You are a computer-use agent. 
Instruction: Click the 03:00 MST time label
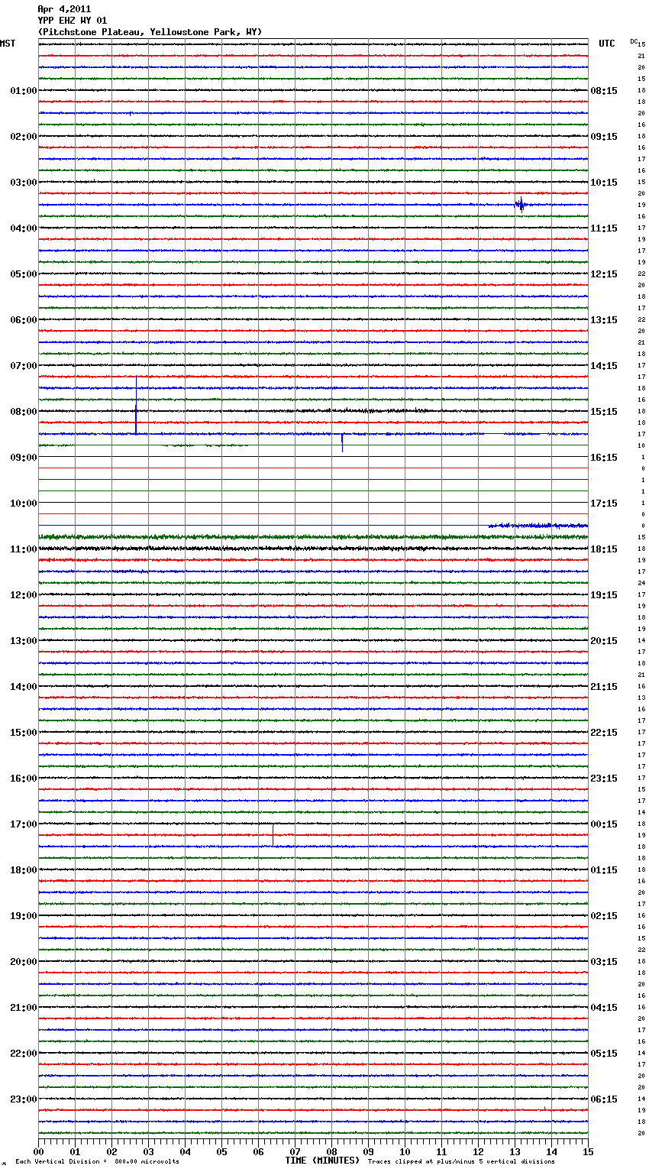pos(24,183)
